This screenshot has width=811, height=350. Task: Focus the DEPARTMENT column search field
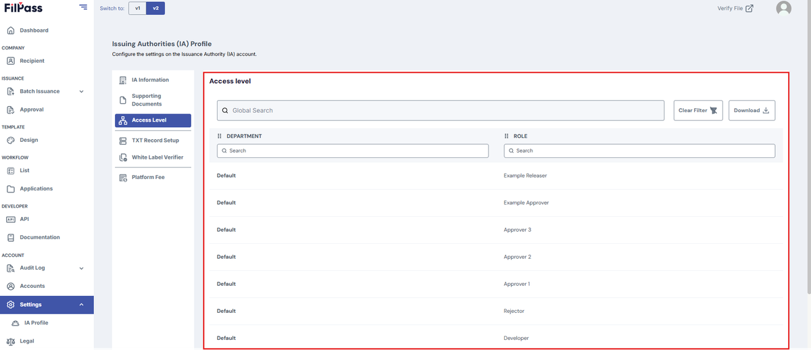click(353, 151)
